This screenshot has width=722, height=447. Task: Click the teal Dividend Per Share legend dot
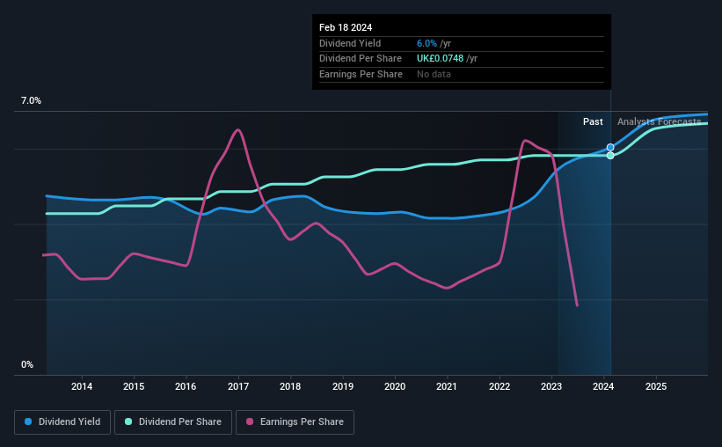coord(128,421)
